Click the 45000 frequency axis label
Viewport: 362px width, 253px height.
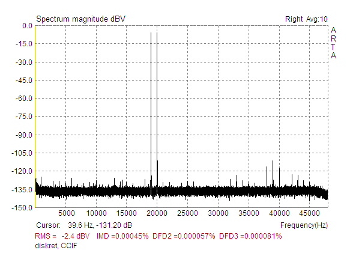(309, 213)
